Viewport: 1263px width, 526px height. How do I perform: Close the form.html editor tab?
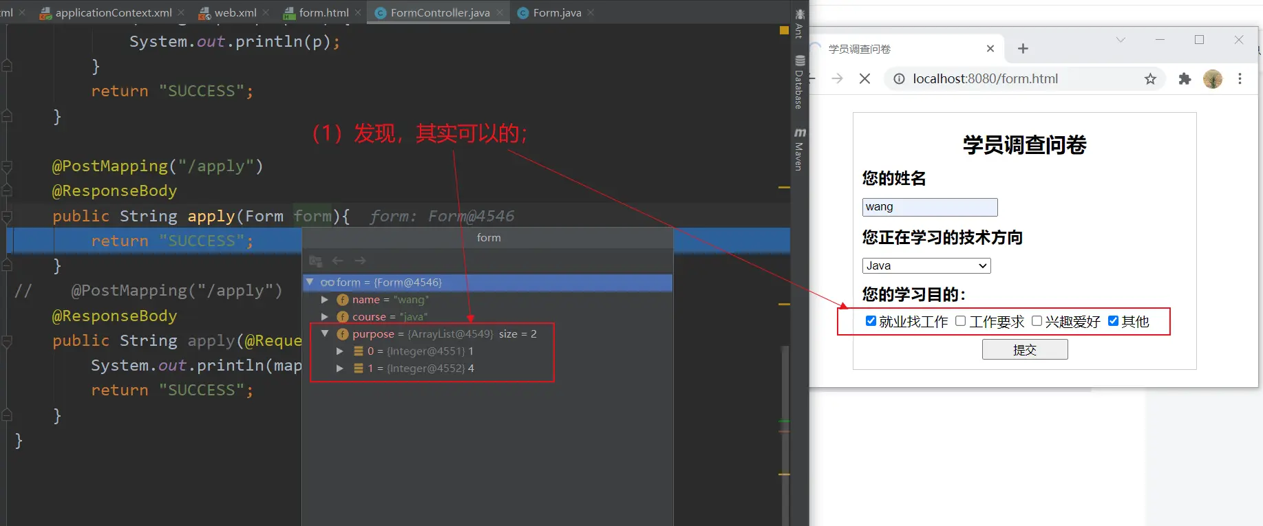[x=358, y=12]
